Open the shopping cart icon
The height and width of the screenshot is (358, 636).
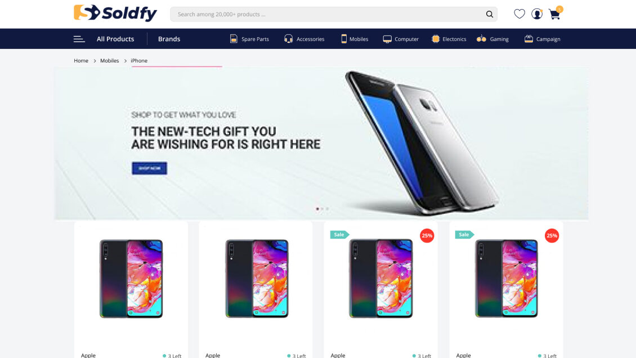554,14
